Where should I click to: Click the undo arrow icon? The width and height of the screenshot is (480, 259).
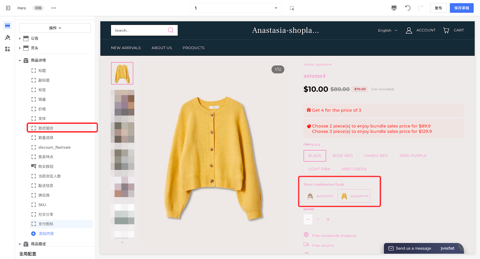(x=408, y=8)
